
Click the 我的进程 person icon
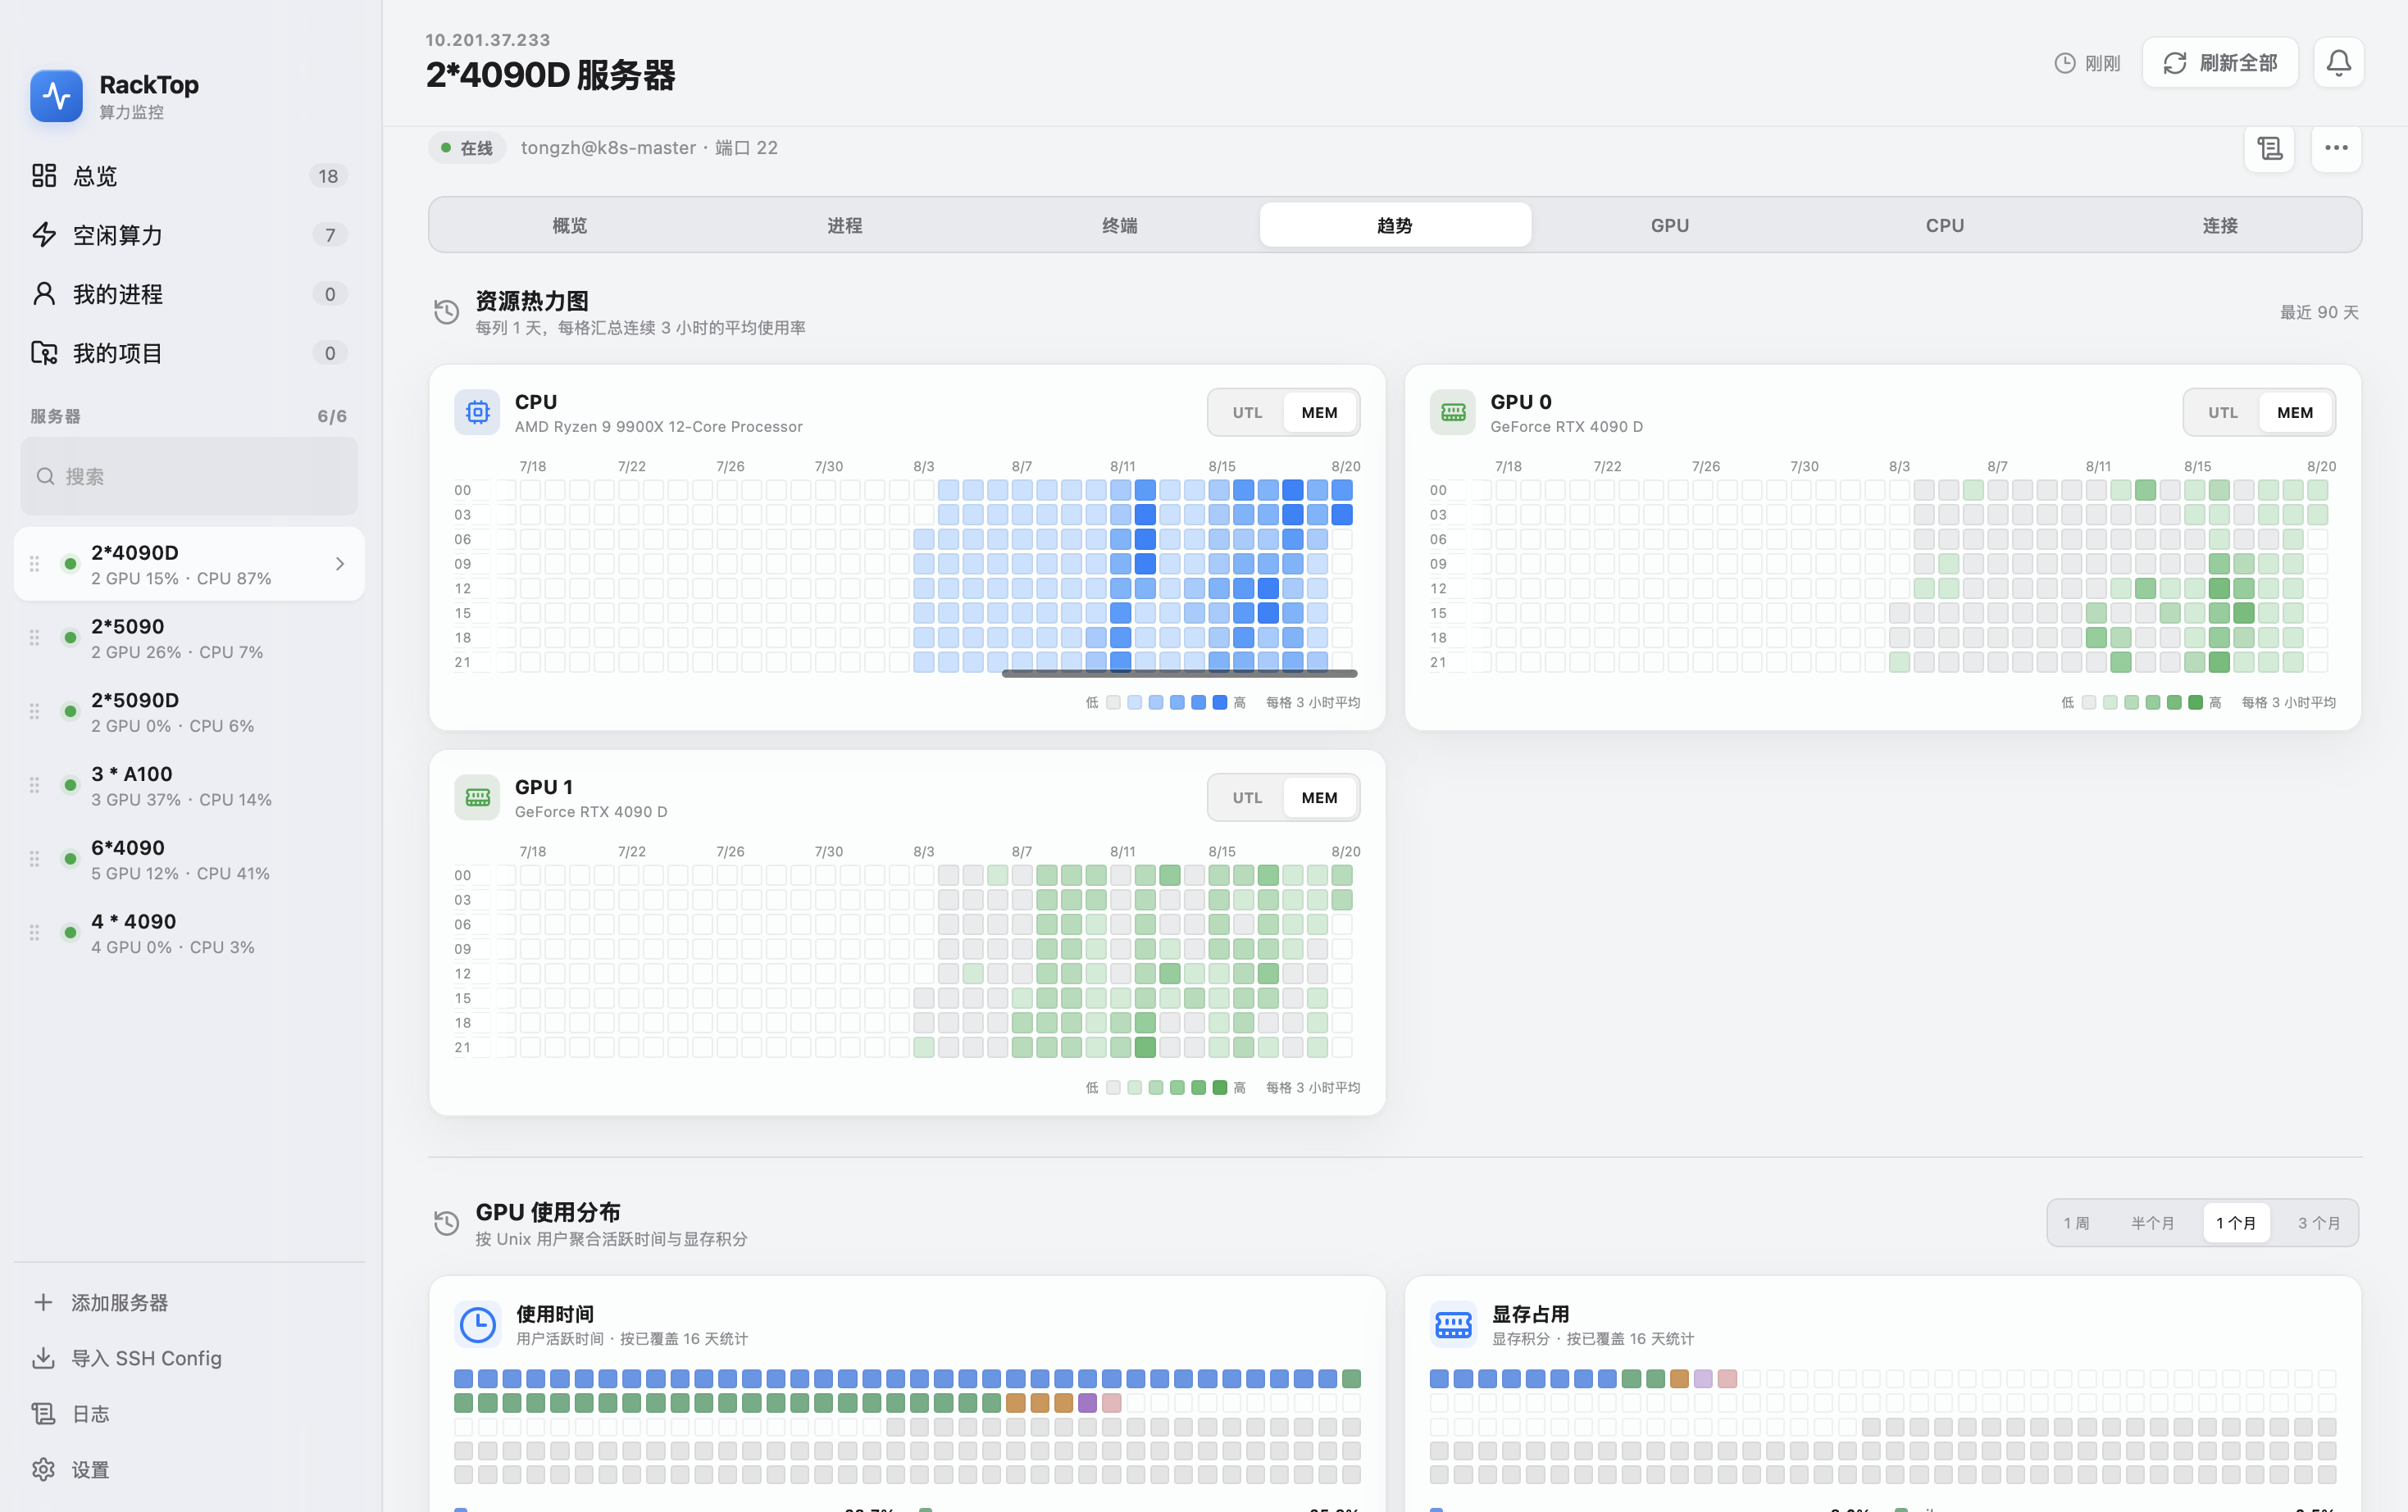[44, 294]
